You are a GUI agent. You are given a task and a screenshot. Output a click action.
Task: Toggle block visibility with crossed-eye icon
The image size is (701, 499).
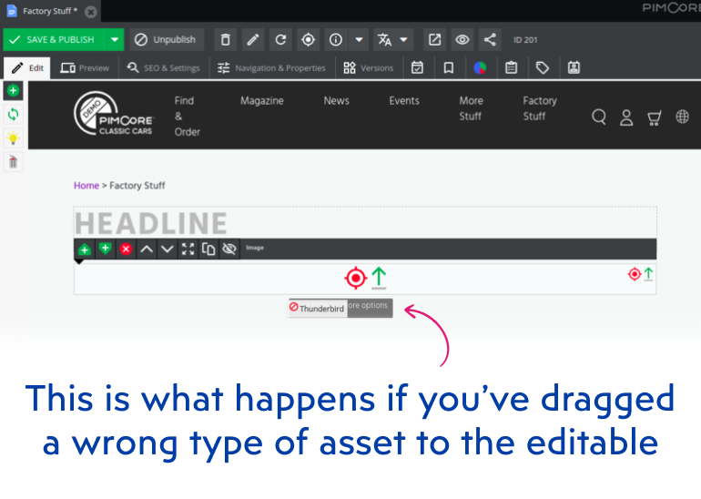229,249
